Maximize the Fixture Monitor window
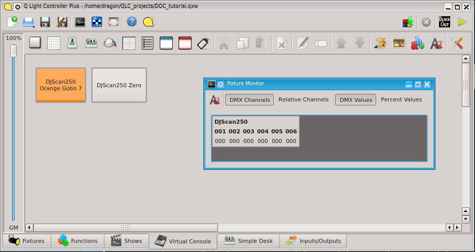This screenshot has width=475, height=252. tap(418, 85)
